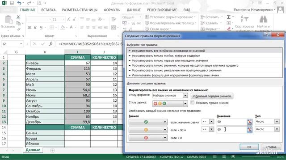
Task: Open operator dropdown for second rule
Action: 211,129
